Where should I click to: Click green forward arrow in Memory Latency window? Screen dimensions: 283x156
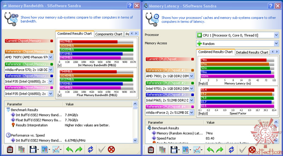[220, 150]
